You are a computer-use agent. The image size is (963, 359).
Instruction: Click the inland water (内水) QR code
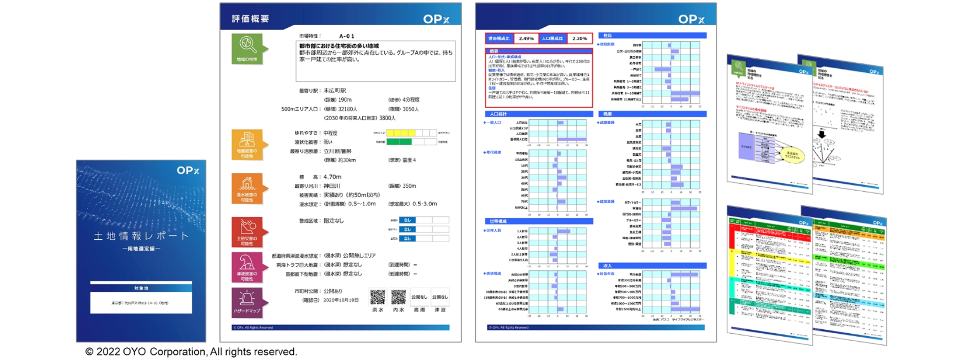pos(398,297)
